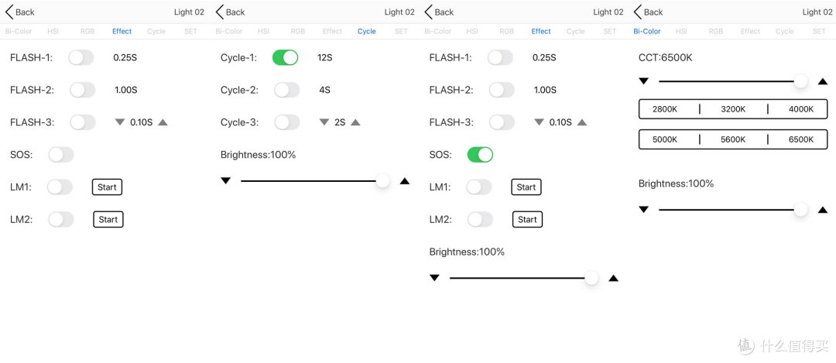
Task: Choose the 6500K preset button
Action: click(801, 139)
